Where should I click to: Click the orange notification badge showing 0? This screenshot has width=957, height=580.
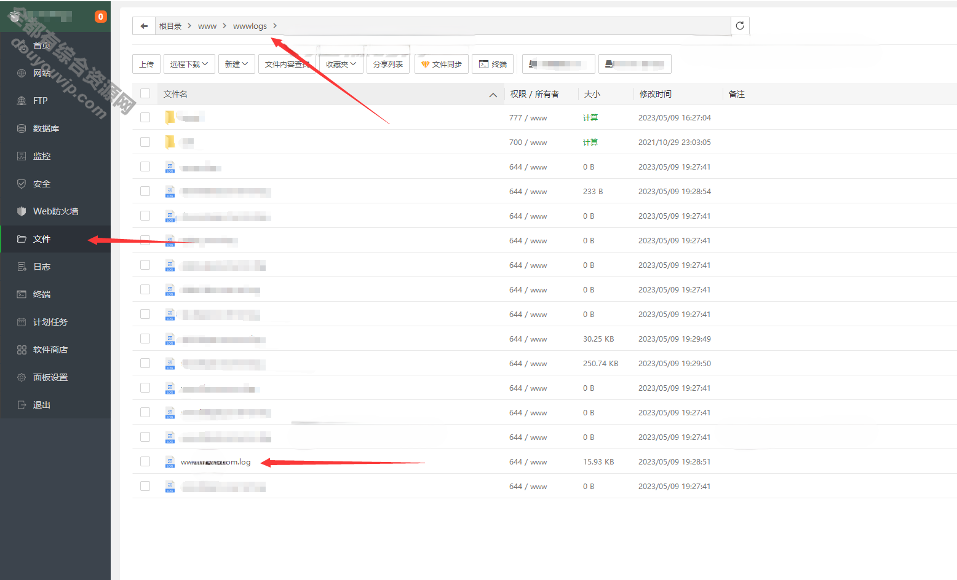click(100, 17)
